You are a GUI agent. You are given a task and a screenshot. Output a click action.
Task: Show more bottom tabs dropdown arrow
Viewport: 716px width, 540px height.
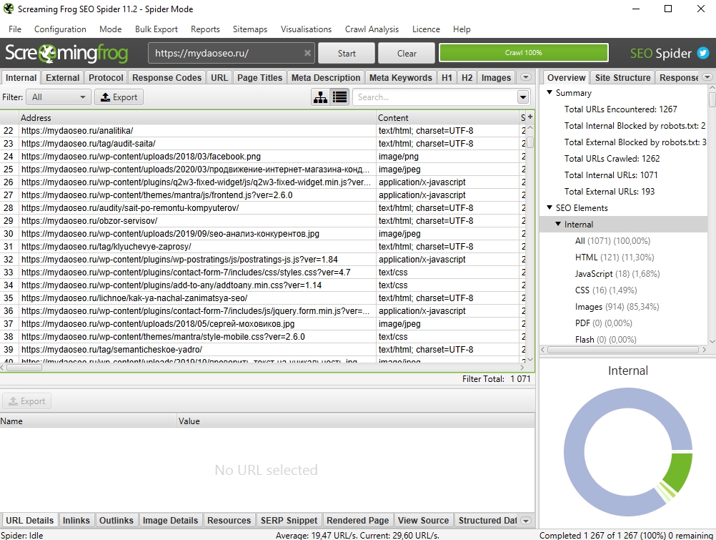click(526, 521)
